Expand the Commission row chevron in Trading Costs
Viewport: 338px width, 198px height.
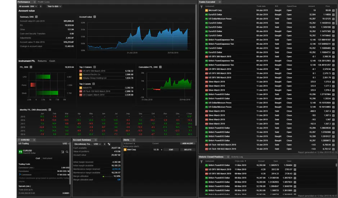(x=20, y=175)
